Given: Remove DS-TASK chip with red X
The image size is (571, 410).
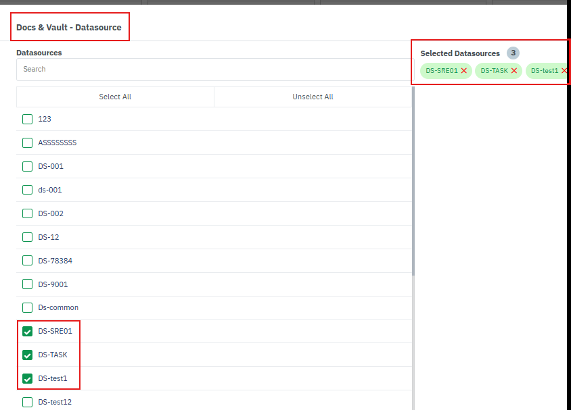Looking at the screenshot, I should click(514, 71).
